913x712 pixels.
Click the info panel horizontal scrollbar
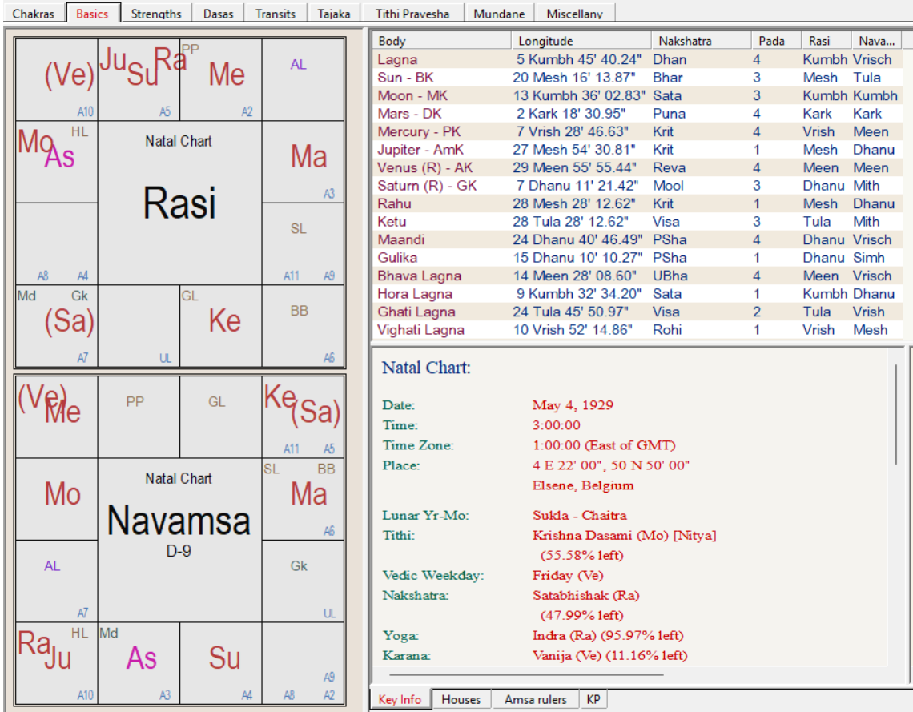point(526,674)
